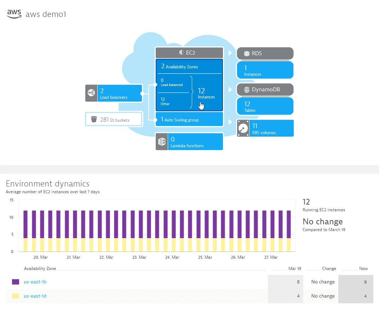Open the 281 S3 buckets tile

tap(114, 119)
